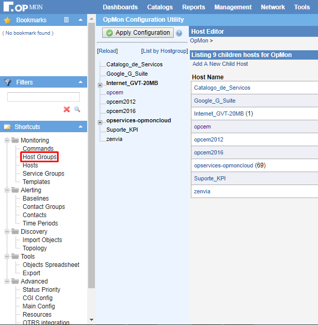The height and width of the screenshot is (325, 318).
Task: Open the bookmarks list icon
Action: pyautogui.click(x=66, y=20)
